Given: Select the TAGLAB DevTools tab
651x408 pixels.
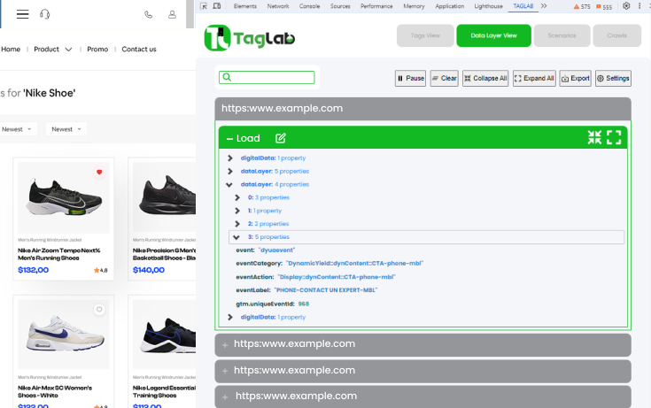Looking at the screenshot, I should pos(523,6).
